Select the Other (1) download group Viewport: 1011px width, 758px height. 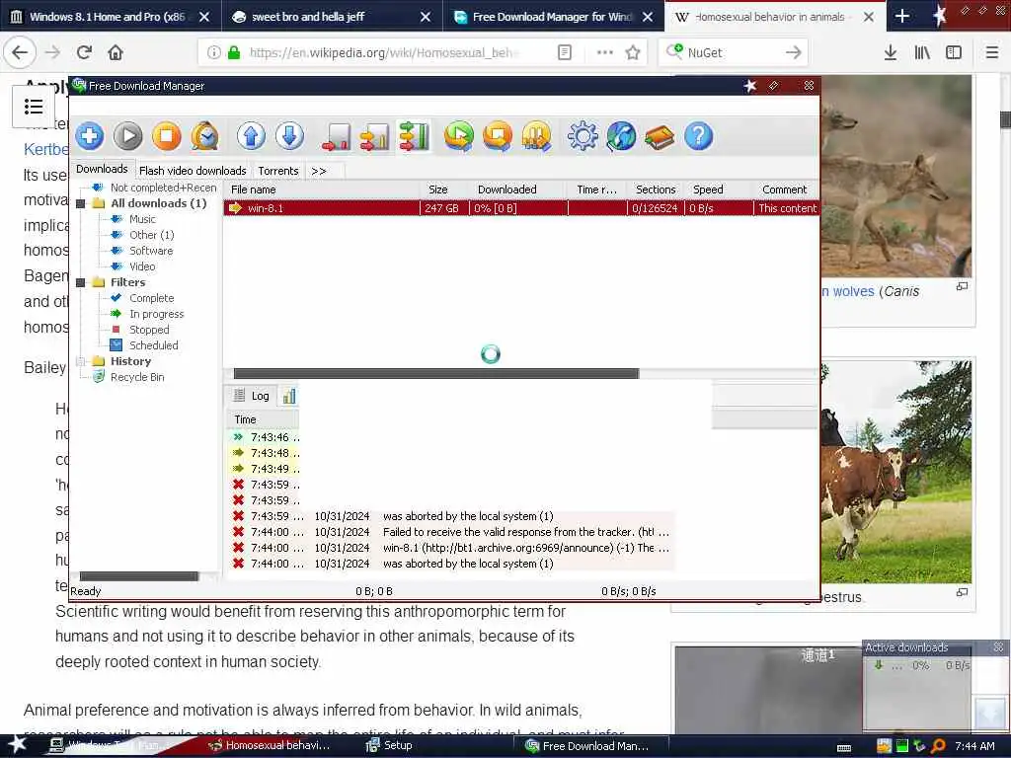[151, 235]
